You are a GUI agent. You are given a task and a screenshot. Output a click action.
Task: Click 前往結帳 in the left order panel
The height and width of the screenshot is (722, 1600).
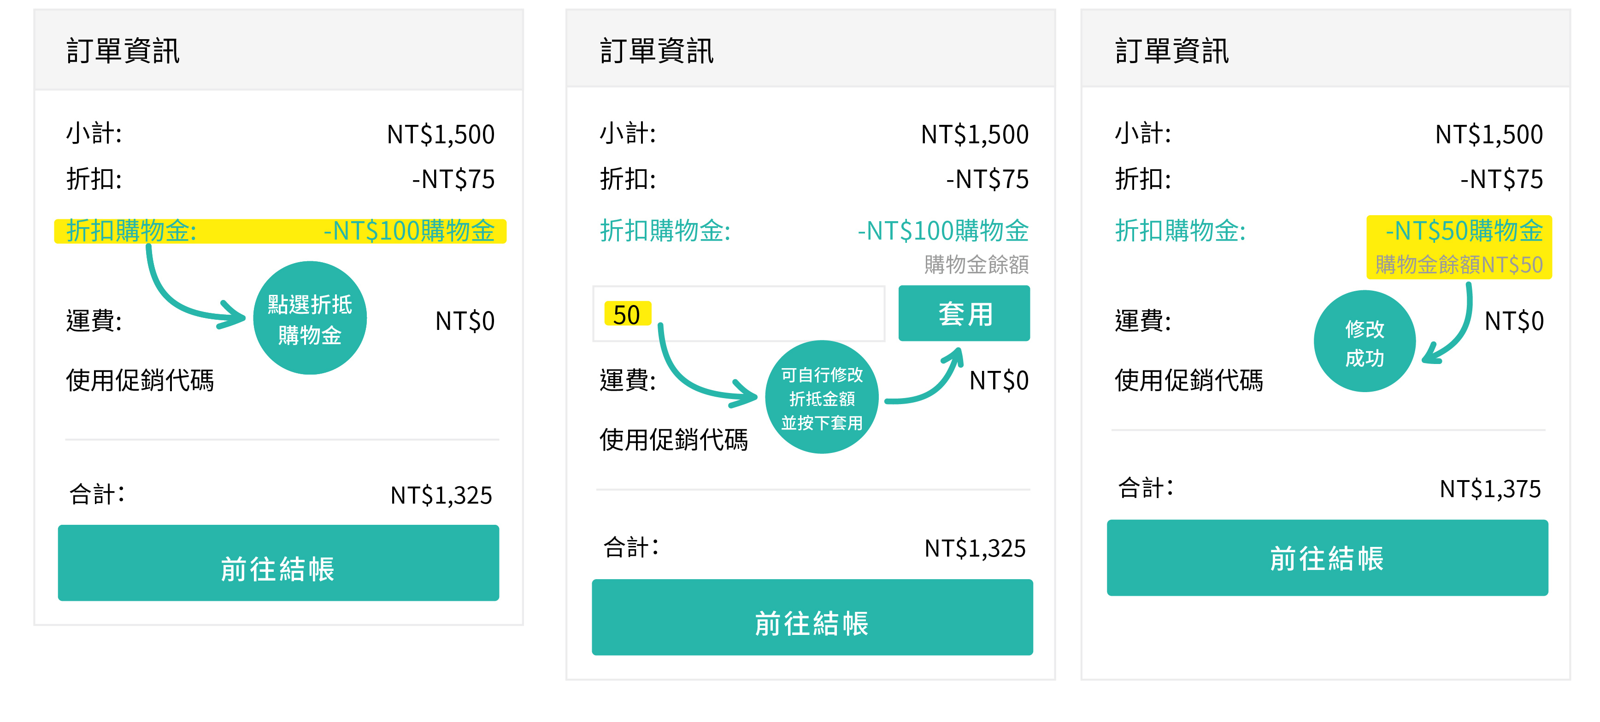click(278, 564)
